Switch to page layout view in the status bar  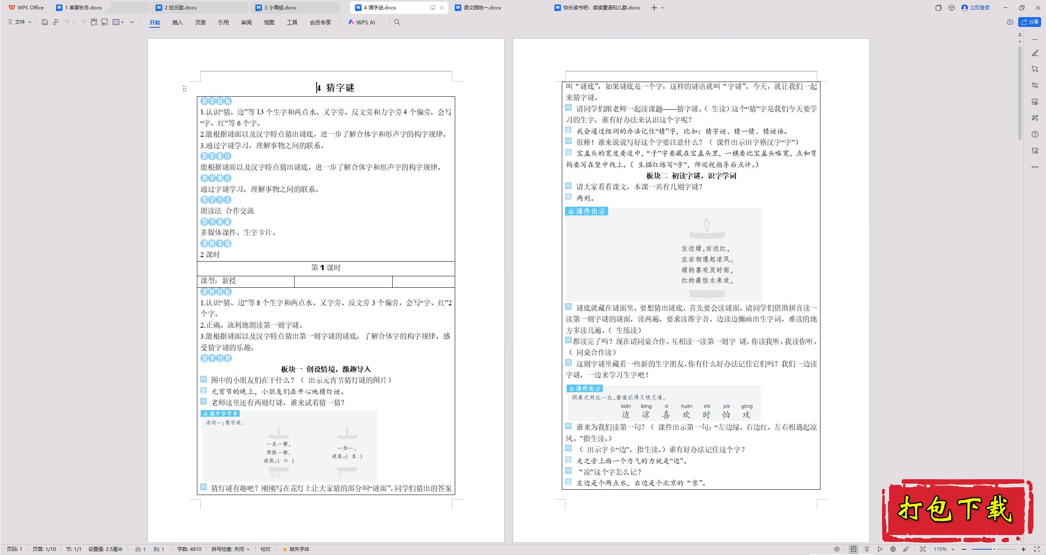click(x=854, y=549)
